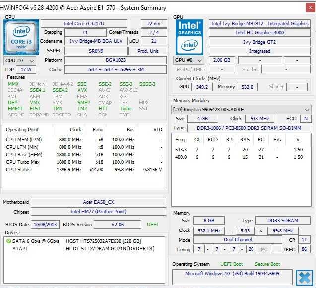Click the DDR3 SDRAM memory type field

coord(283,220)
